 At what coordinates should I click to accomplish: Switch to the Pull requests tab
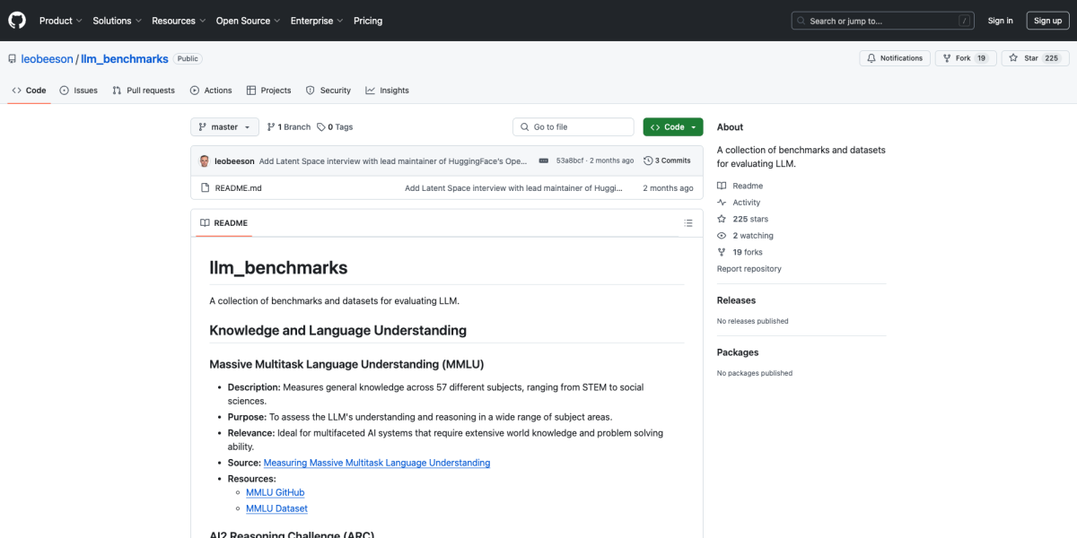tap(144, 91)
